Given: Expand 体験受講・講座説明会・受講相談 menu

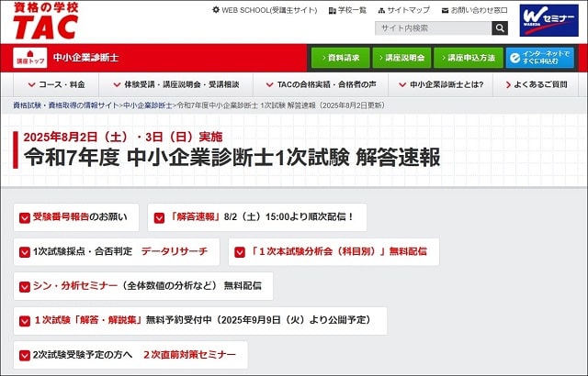Looking at the screenshot, I should coord(175,84).
